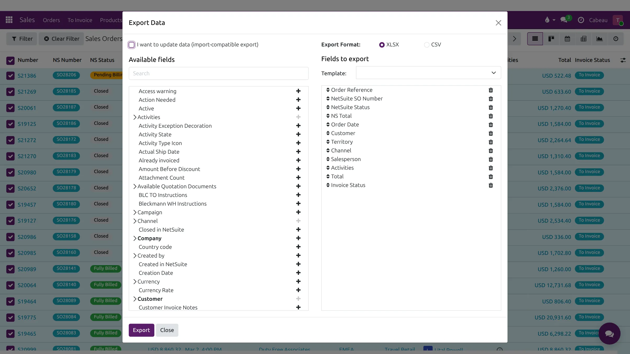Remove Territory field using trash icon

491,142
